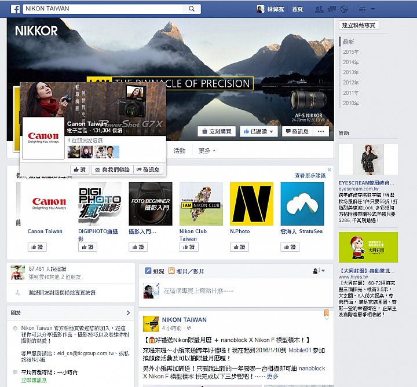
Task: Jump to 2013年 in the timeline
Action: (x=351, y=72)
